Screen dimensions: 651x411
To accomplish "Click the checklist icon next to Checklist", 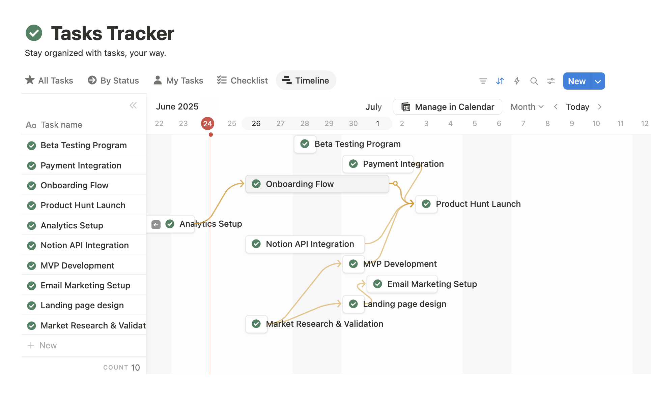I will tap(222, 80).
